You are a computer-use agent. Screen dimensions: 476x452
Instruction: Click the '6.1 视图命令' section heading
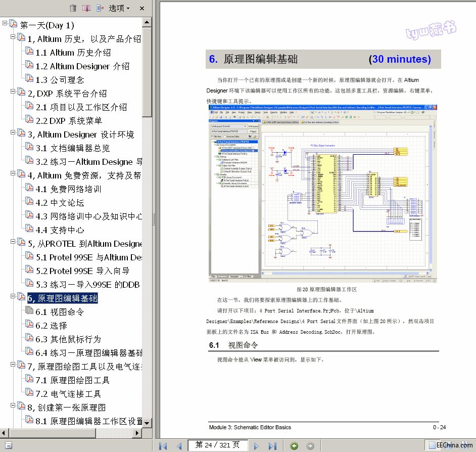pyautogui.click(x=233, y=345)
